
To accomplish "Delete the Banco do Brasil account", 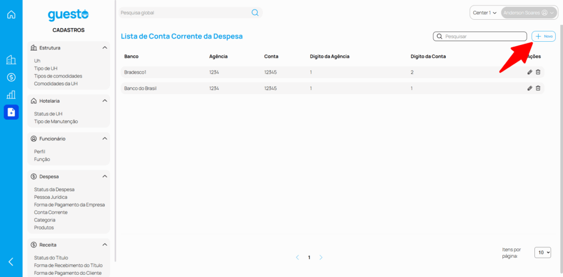I will 538,88.
